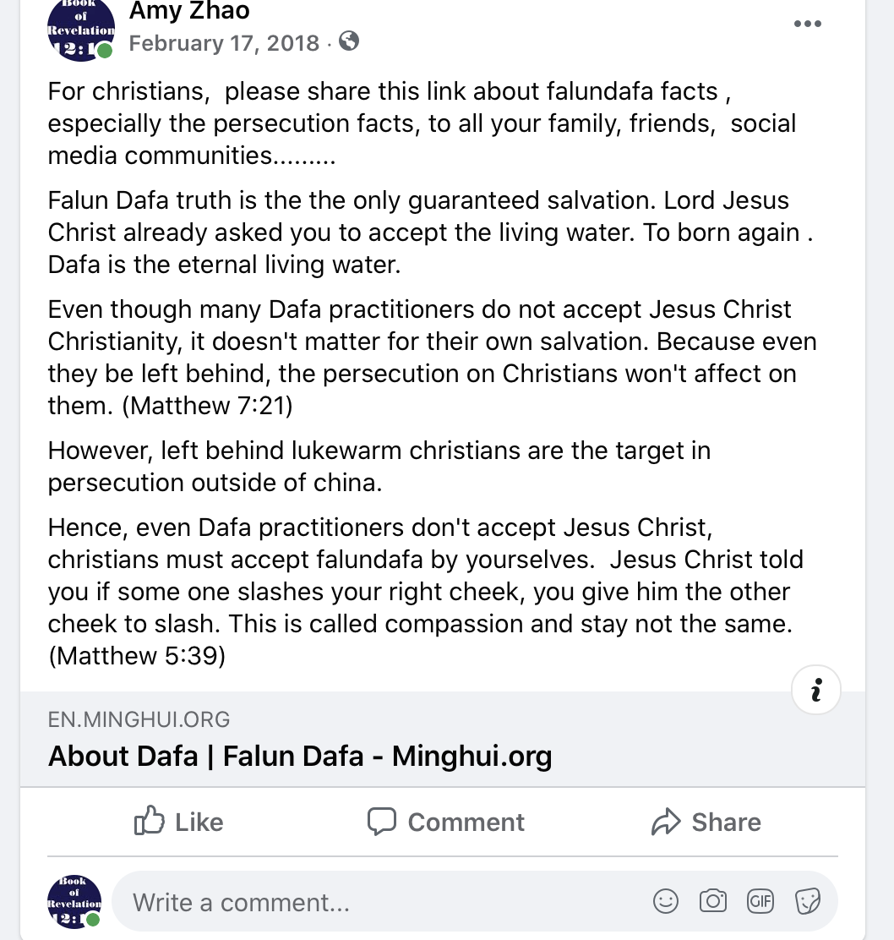Open the EN.MINGHUI.ORG domain link
The height and width of the screenshot is (940, 894).
coord(139,719)
